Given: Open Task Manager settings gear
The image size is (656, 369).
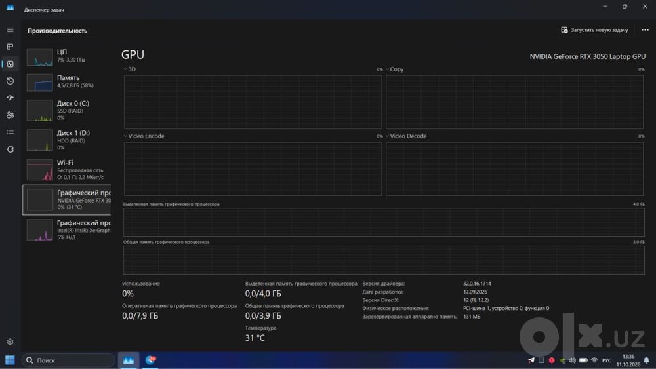Looking at the screenshot, I should [10, 342].
